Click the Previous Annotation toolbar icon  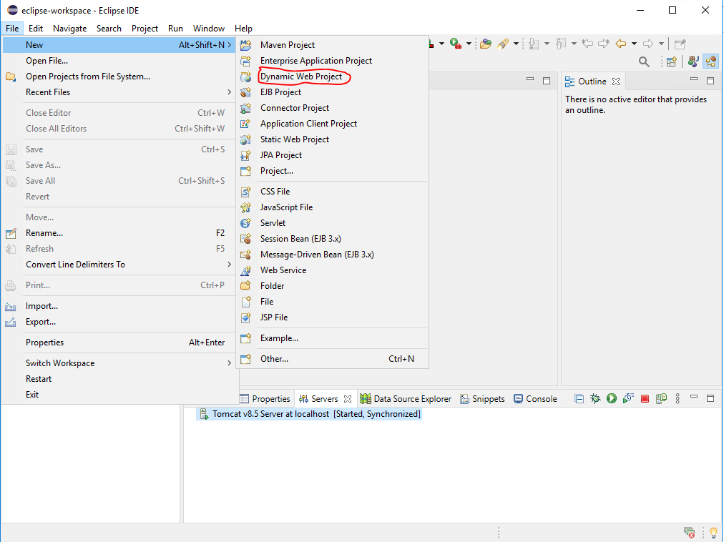pyautogui.click(x=561, y=44)
